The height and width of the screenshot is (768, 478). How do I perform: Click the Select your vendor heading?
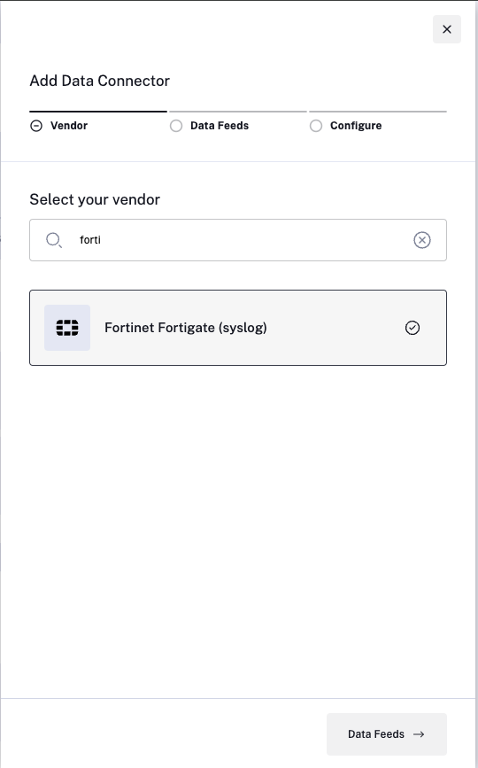coord(95,199)
